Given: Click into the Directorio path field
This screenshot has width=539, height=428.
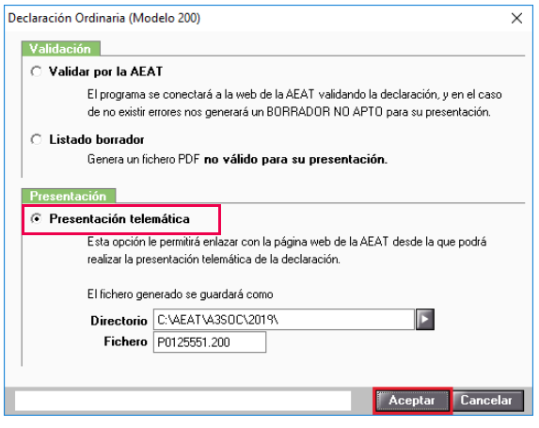Looking at the screenshot, I should [x=283, y=320].
